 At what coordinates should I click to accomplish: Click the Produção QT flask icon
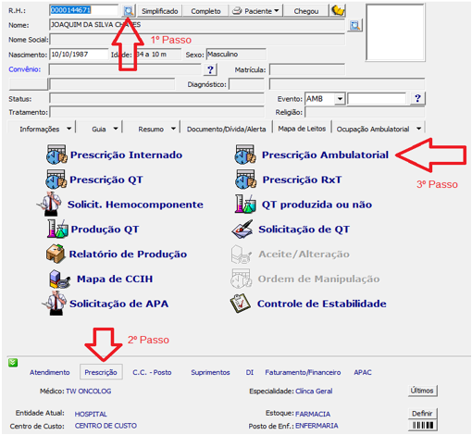[x=57, y=229]
